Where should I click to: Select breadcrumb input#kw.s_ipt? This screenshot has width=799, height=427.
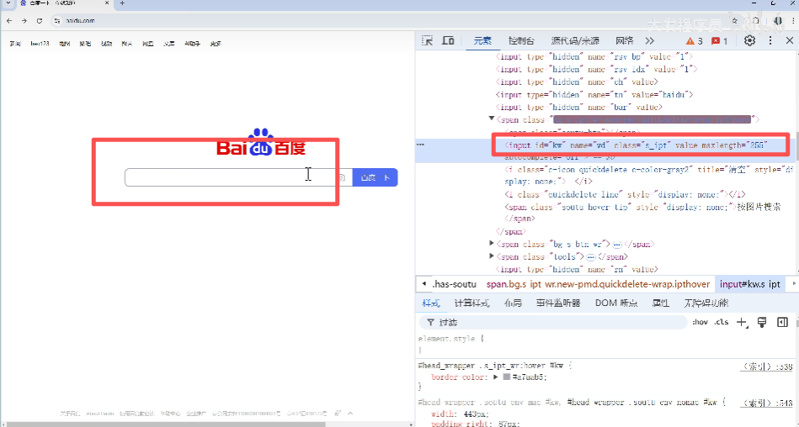(749, 284)
